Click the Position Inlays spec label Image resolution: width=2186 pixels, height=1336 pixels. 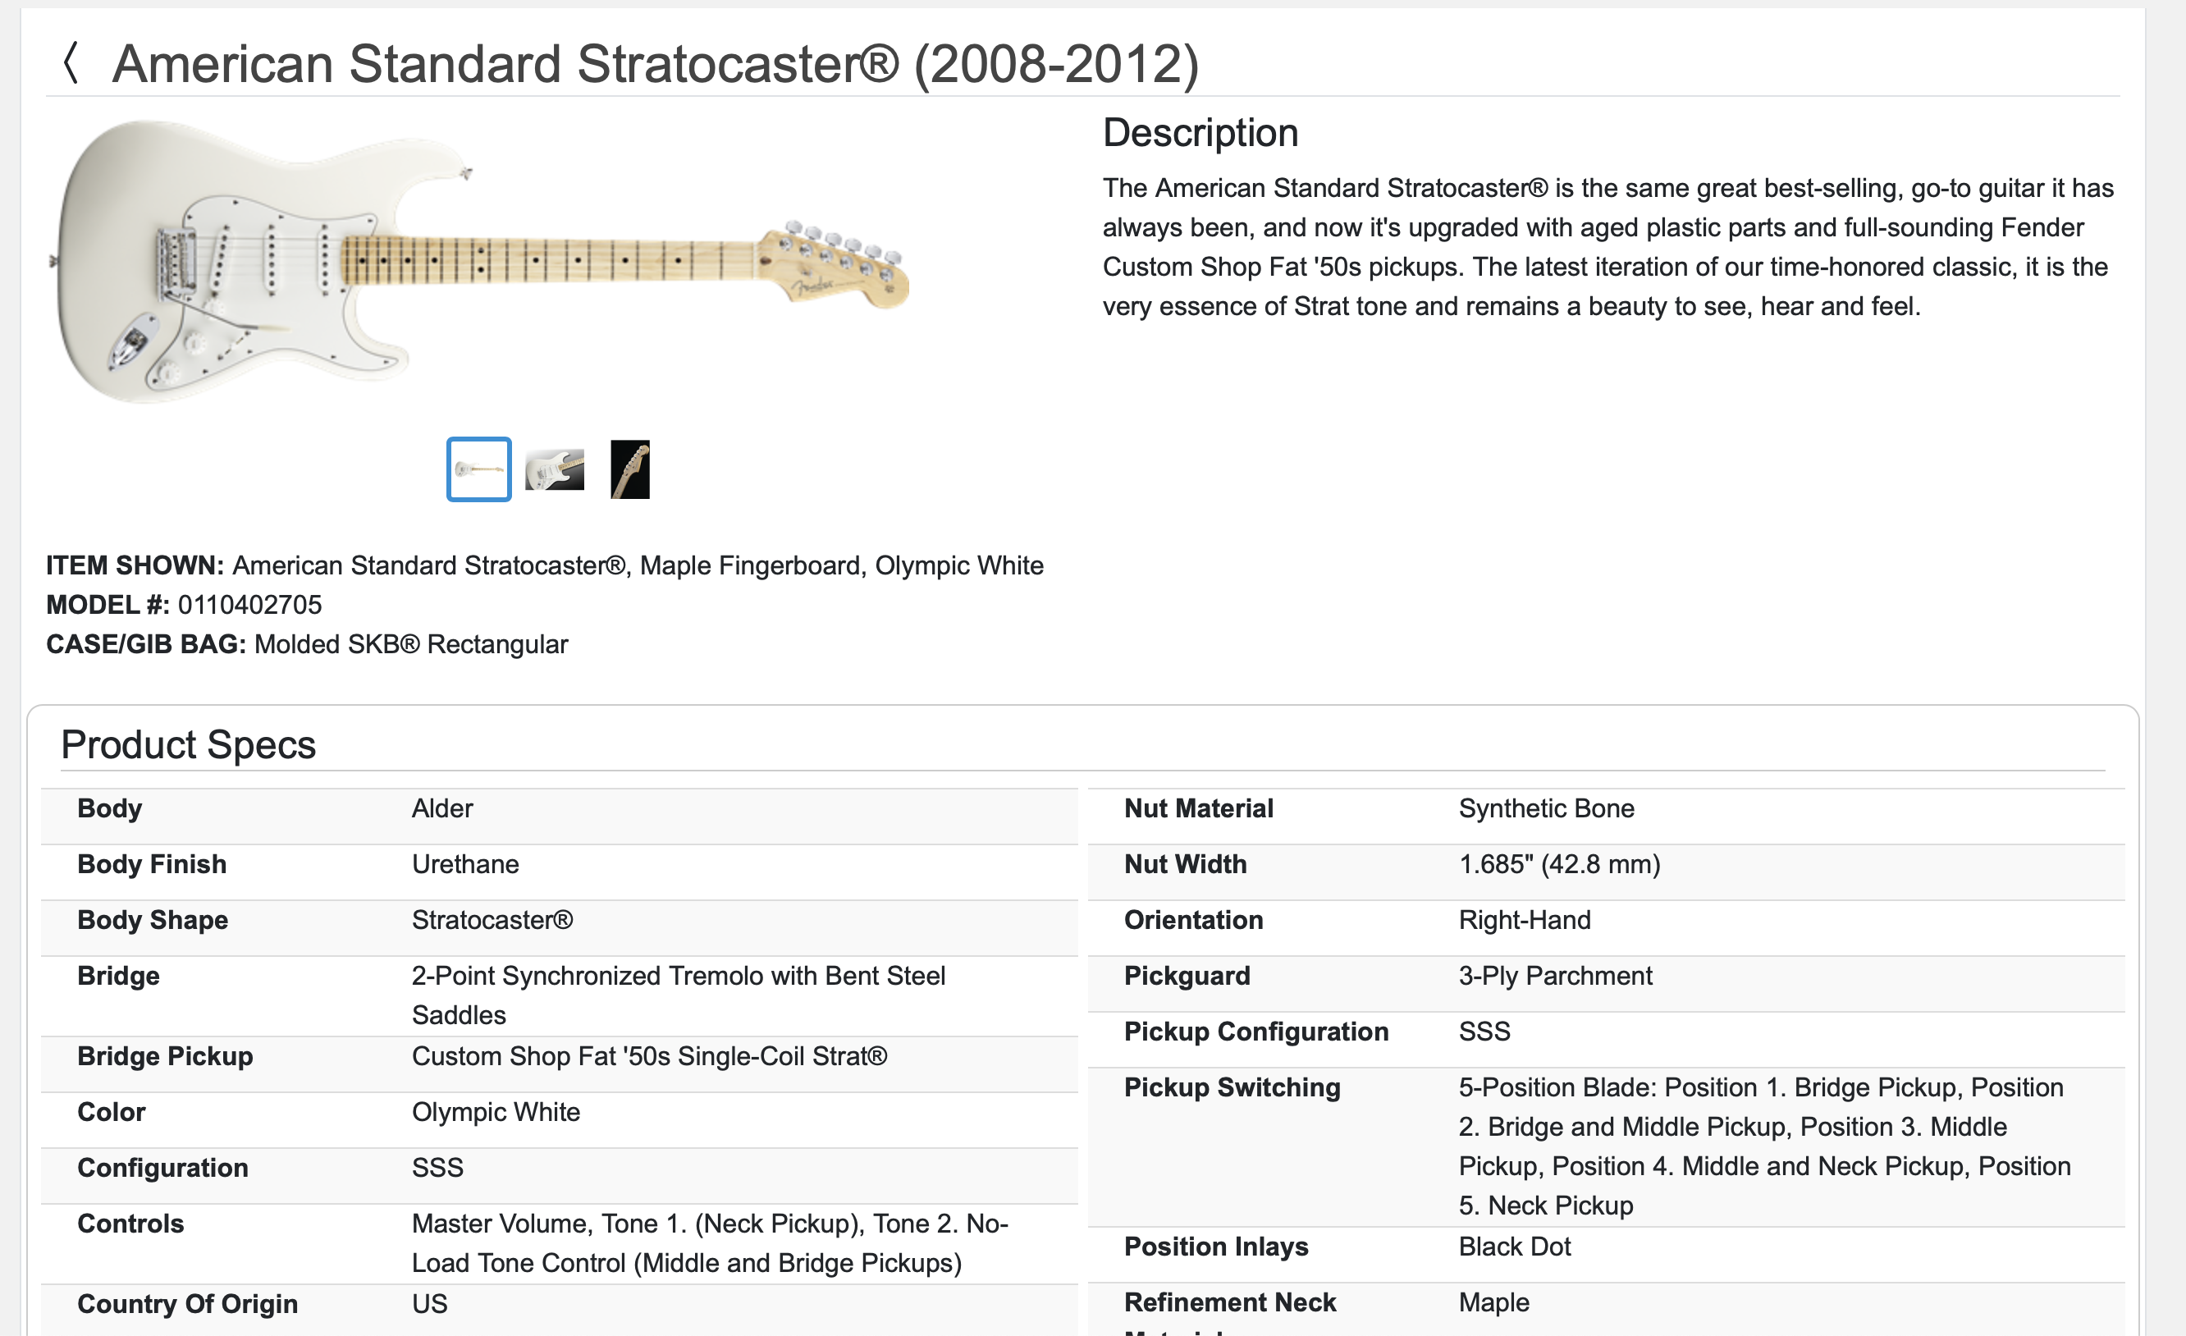pos(1215,1247)
